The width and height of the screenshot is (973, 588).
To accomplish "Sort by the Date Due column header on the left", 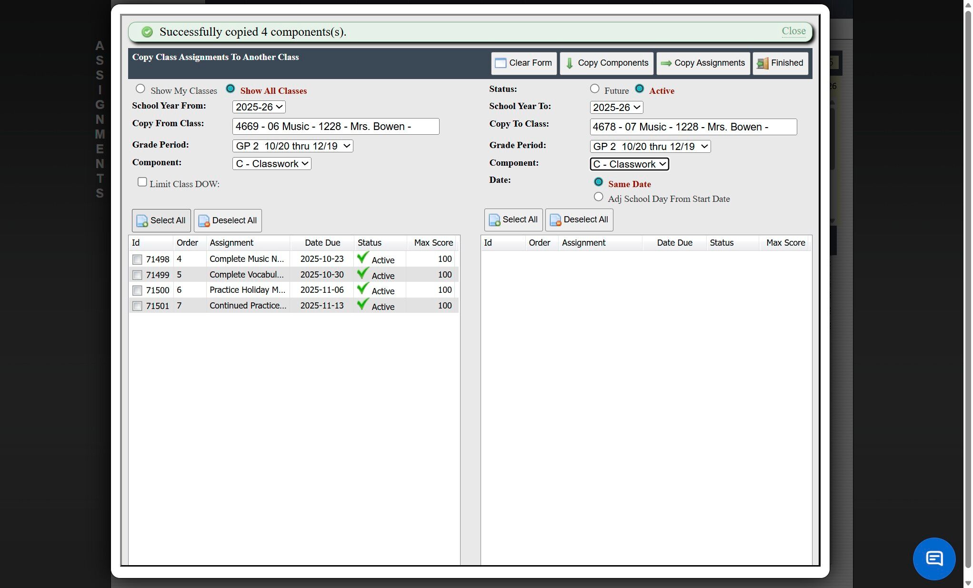I will click(x=322, y=243).
